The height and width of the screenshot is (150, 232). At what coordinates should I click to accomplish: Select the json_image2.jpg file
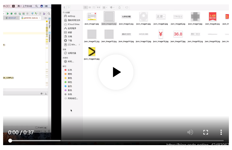109,18
